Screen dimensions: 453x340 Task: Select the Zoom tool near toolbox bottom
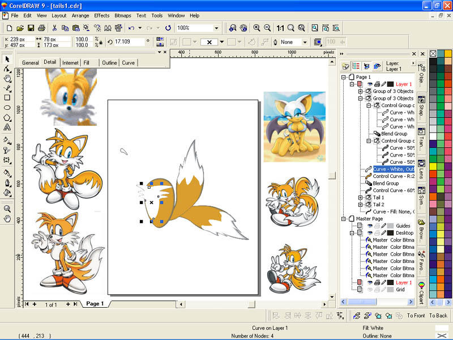[x=7, y=208]
